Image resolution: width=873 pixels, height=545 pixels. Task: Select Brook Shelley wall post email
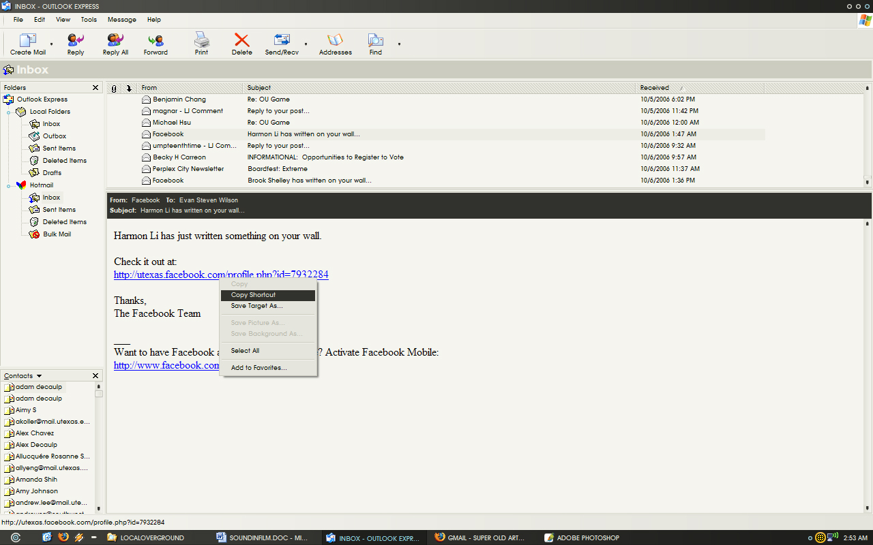tap(436, 181)
